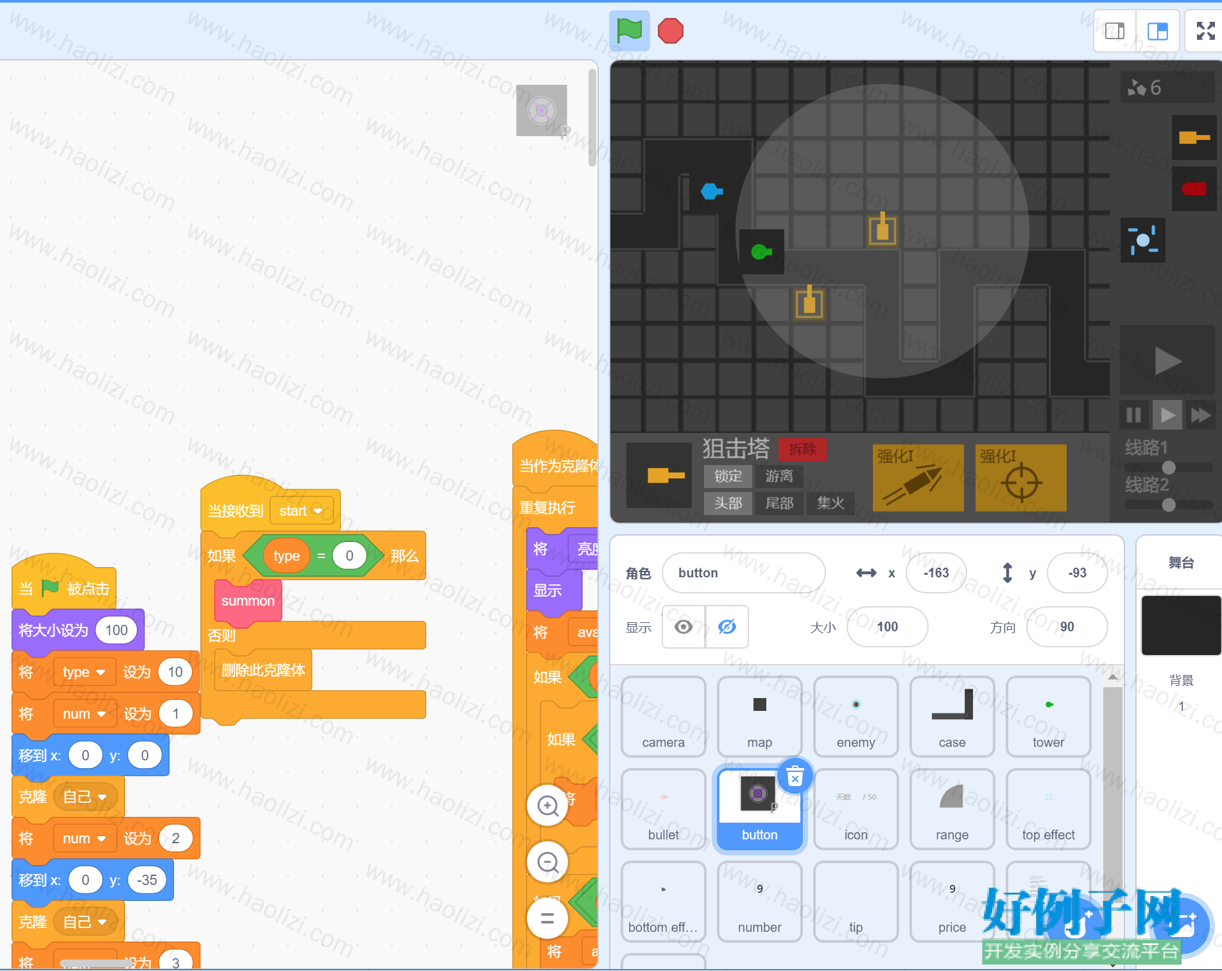
Task: Click the green flag to start
Action: [x=629, y=31]
